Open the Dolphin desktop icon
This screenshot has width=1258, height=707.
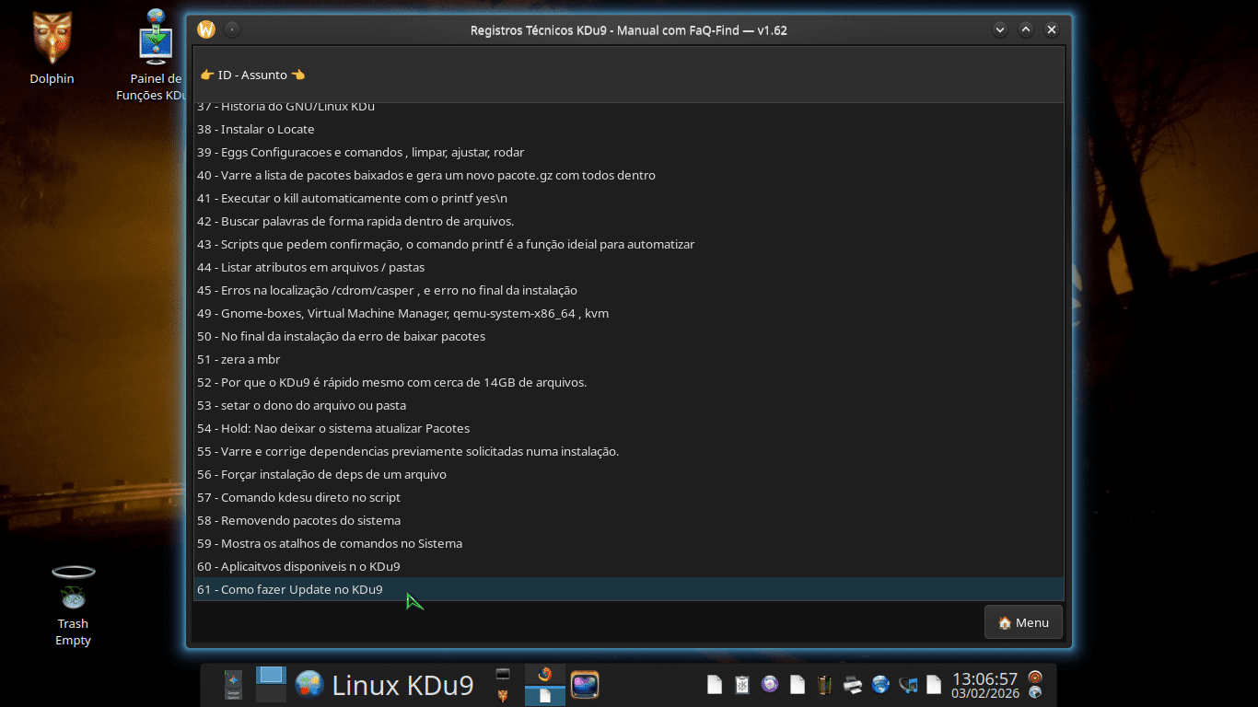click(52, 41)
